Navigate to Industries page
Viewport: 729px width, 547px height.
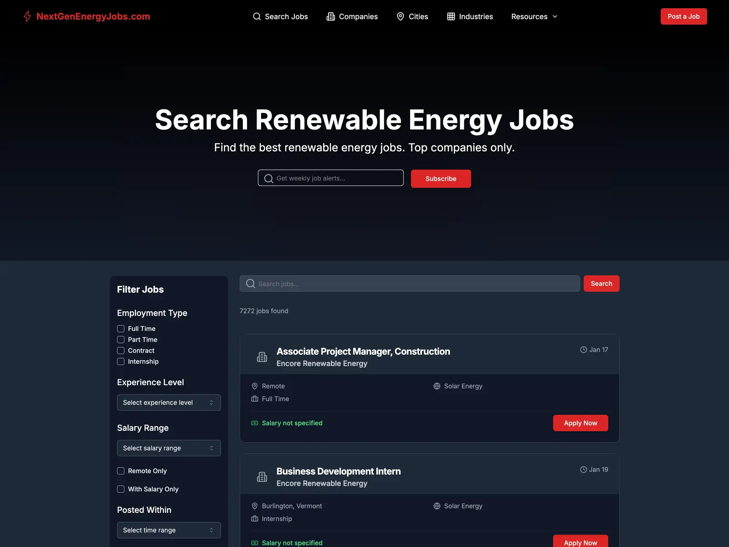470,16
